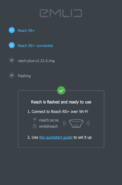This screenshot has height=185, width=122.
Task: Click the Reach receiver device illustration
Action: 76,123
